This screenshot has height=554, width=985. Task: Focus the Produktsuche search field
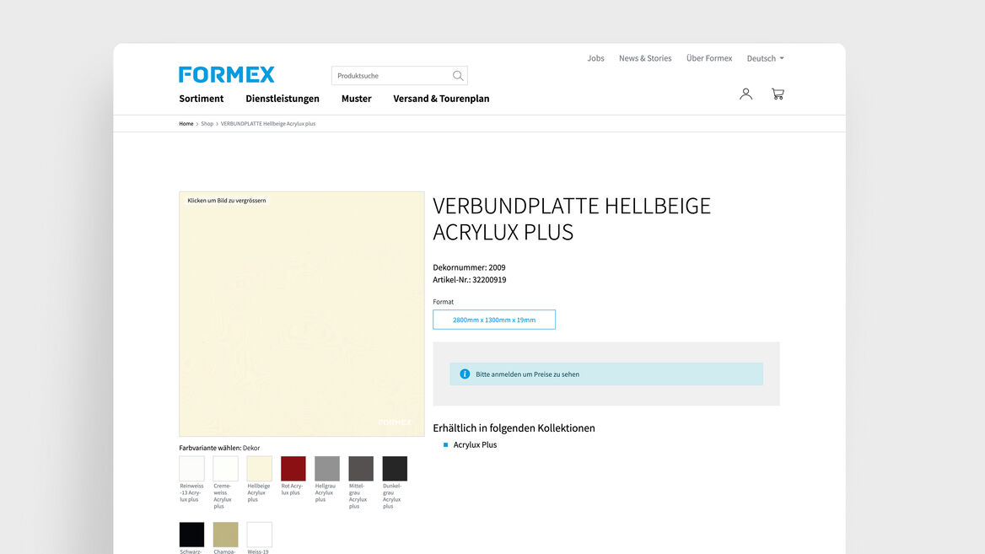[400, 76]
